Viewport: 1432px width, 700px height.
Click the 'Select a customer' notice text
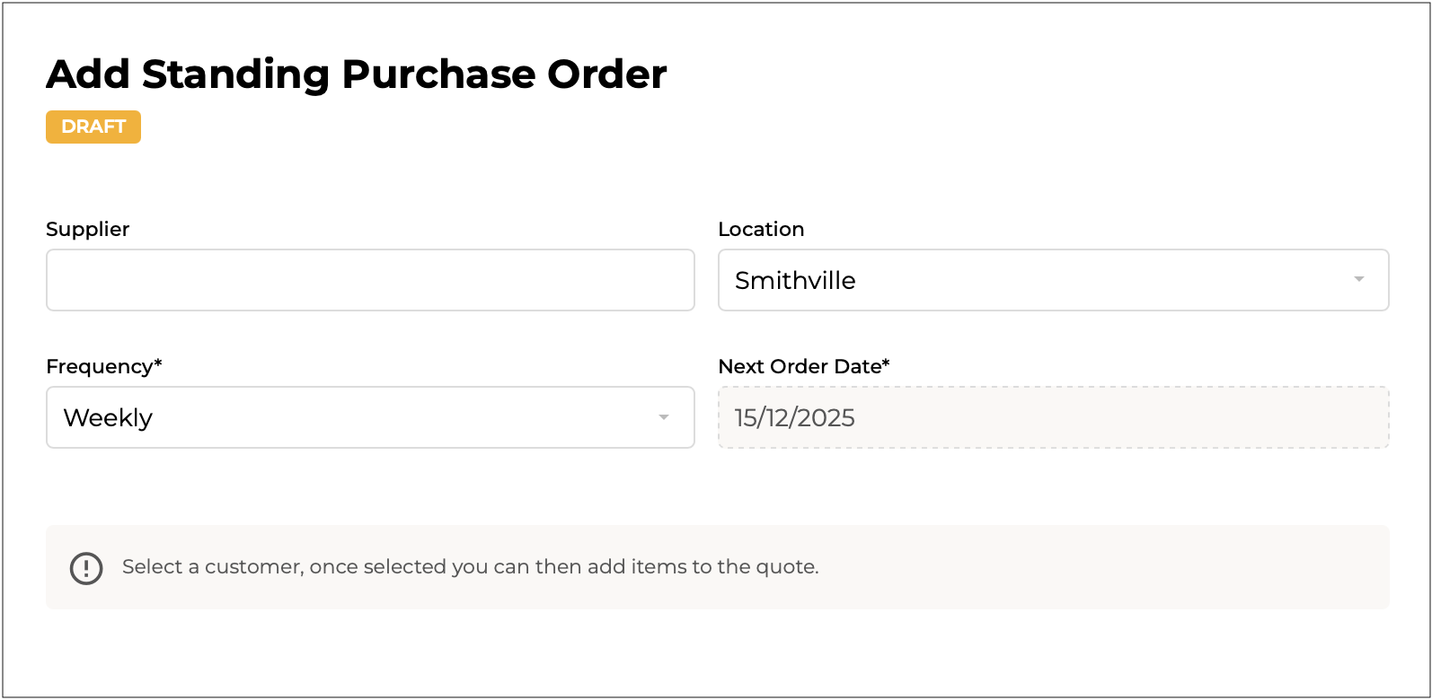coord(470,567)
